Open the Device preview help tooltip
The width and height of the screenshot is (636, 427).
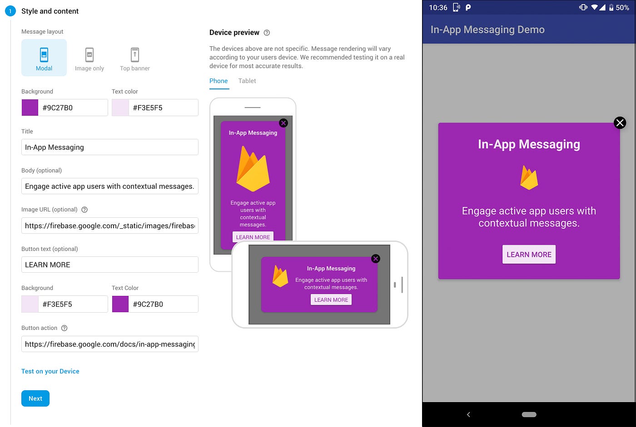[x=267, y=32]
